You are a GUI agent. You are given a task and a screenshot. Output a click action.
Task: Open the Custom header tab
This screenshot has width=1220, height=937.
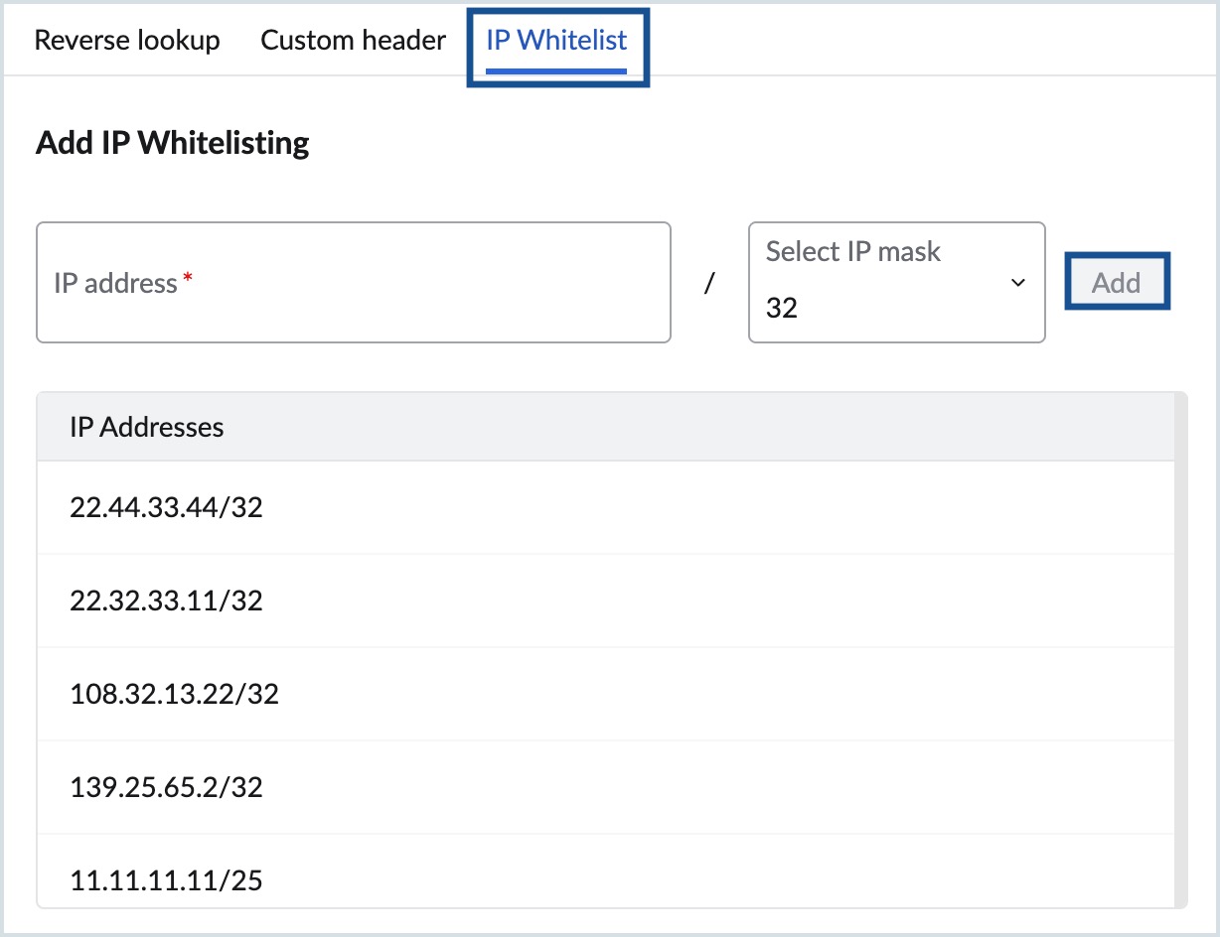point(353,41)
